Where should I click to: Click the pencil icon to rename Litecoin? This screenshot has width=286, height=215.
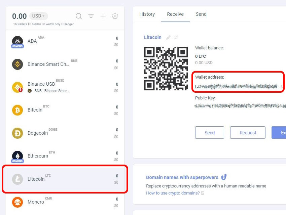169,37
